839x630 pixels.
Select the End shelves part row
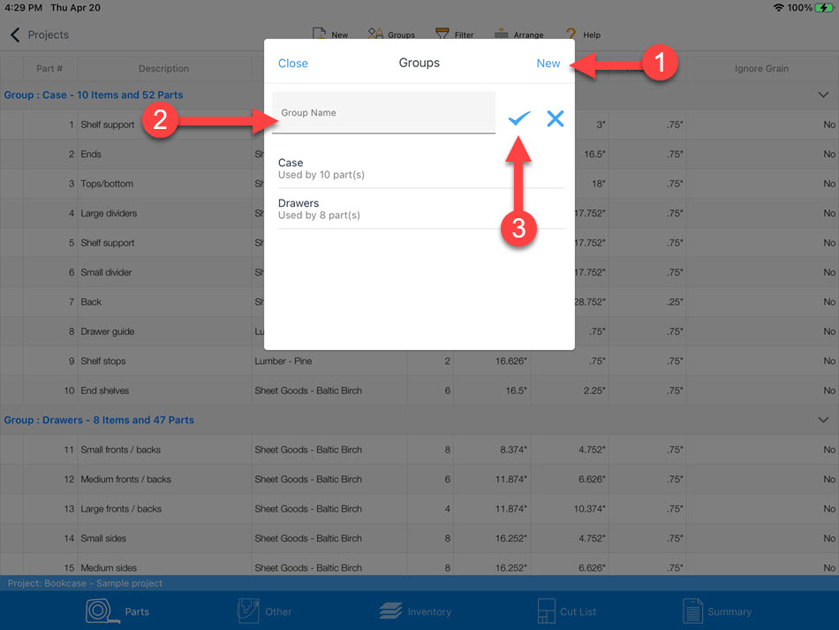(419, 391)
